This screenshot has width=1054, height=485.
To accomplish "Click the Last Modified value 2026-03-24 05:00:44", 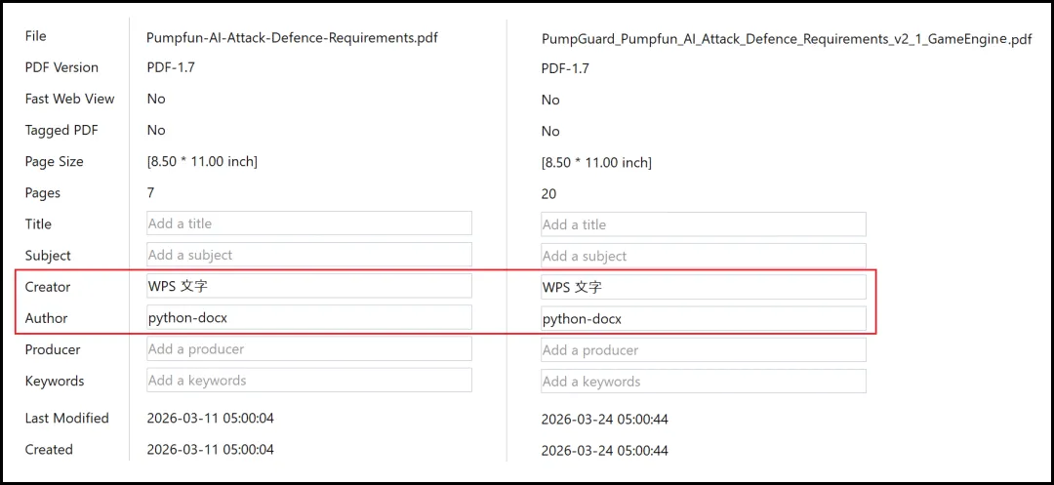I will coord(604,420).
